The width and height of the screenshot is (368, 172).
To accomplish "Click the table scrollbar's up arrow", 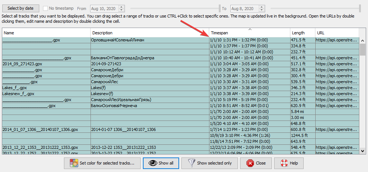I will point(362,40).
